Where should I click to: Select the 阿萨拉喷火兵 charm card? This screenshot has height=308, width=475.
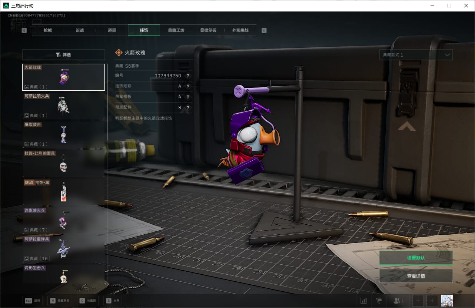click(63, 106)
